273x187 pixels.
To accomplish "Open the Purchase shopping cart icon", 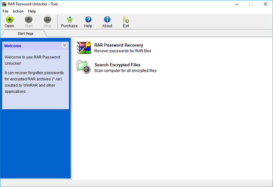I will pos(69,19).
